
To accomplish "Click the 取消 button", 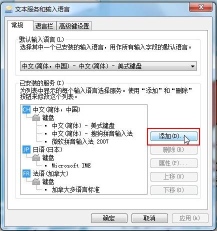I will (149, 218).
